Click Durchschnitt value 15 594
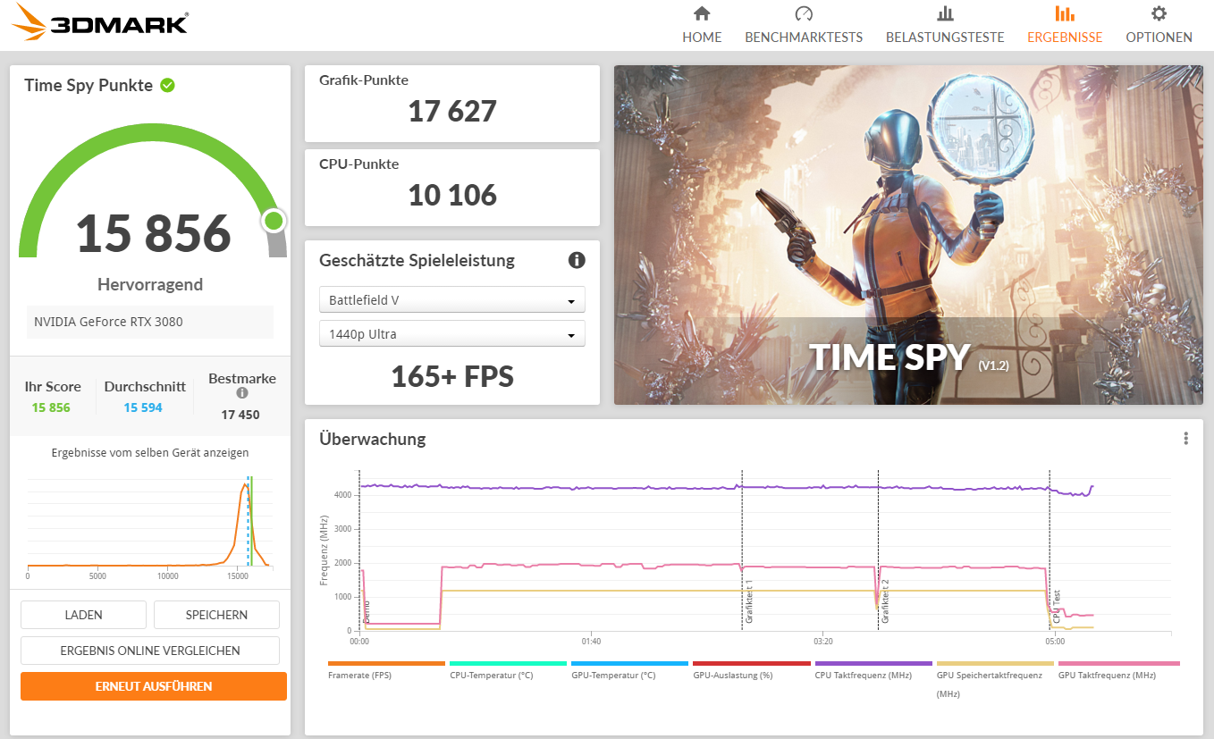1214x739 pixels. click(143, 407)
